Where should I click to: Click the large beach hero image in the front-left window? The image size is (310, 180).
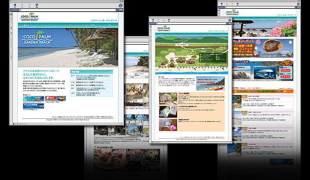coord(68,47)
